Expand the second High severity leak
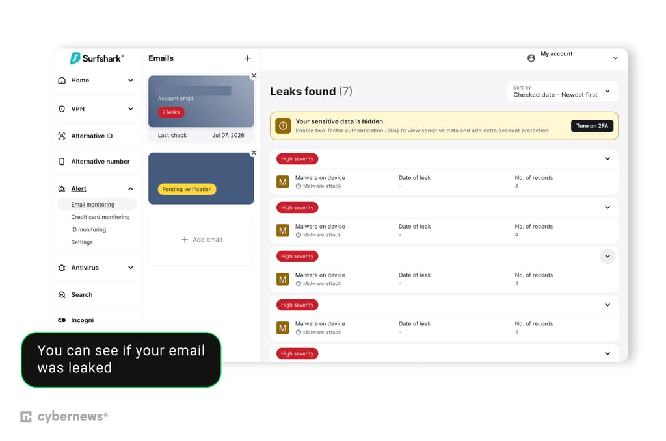Image resolution: width=666 pixels, height=441 pixels. pos(608,207)
